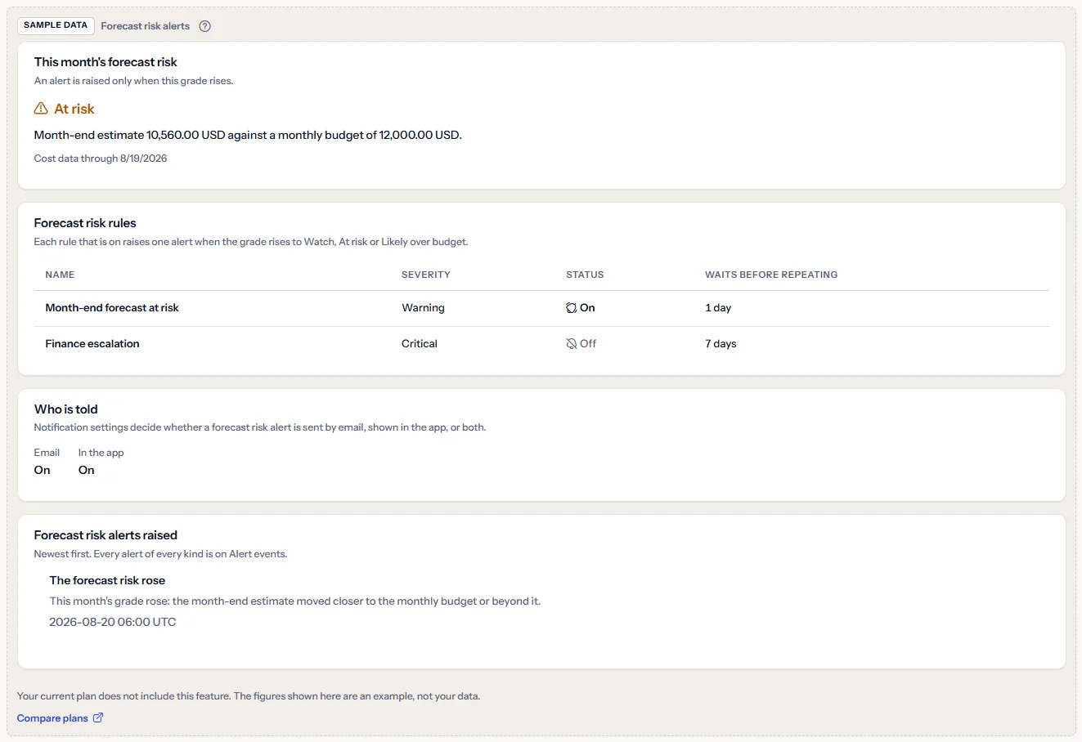Click the month-end estimate 10,560.00 USD sentence

tap(248, 135)
